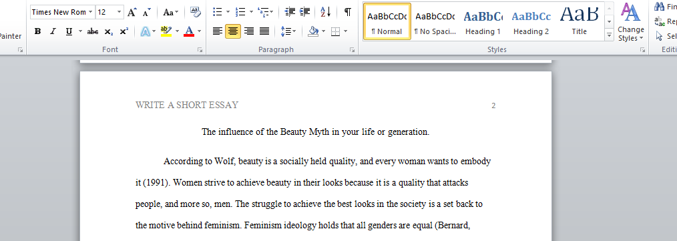Apply the Title style
677x241 pixels.
580,21
